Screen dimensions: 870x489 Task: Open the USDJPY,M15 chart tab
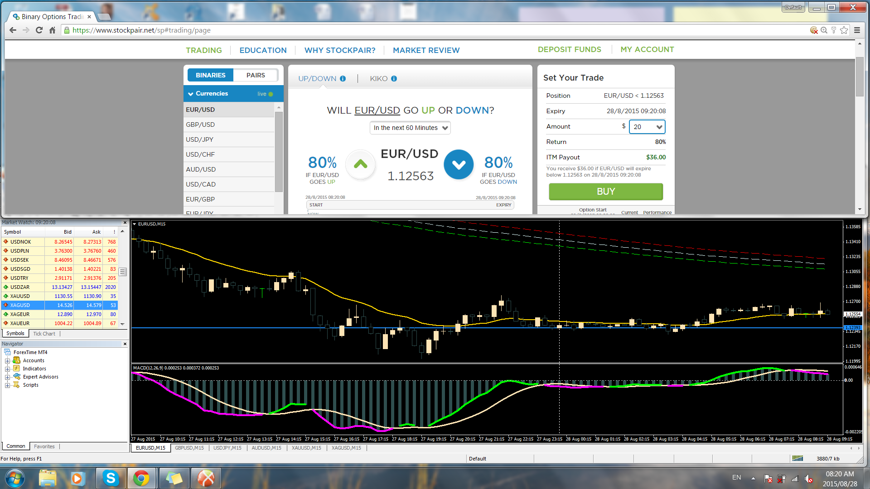coord(227,448)
